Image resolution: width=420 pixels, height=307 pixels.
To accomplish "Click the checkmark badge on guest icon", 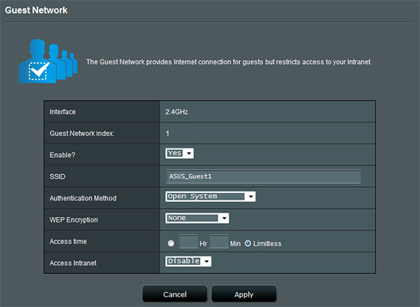I will coord(38,71).
